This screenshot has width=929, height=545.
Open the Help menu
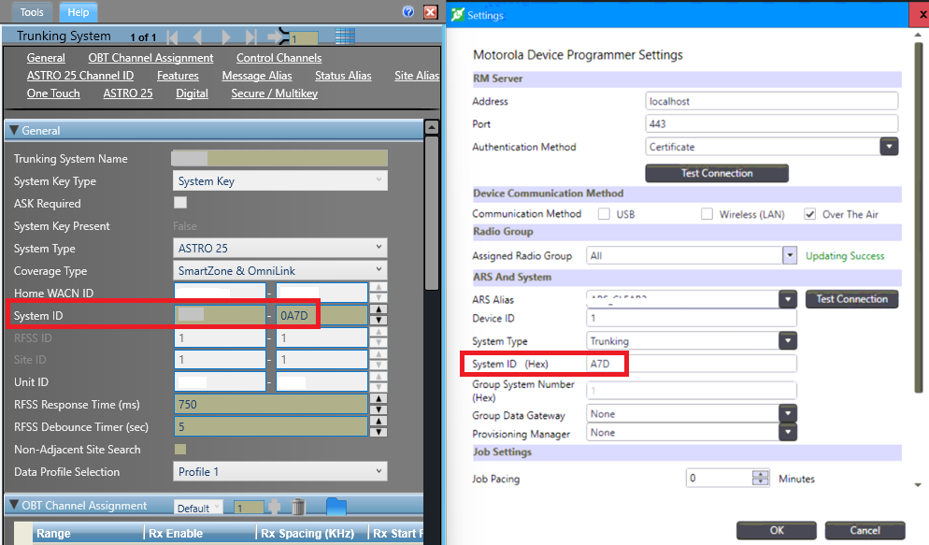tap(78, 12)
